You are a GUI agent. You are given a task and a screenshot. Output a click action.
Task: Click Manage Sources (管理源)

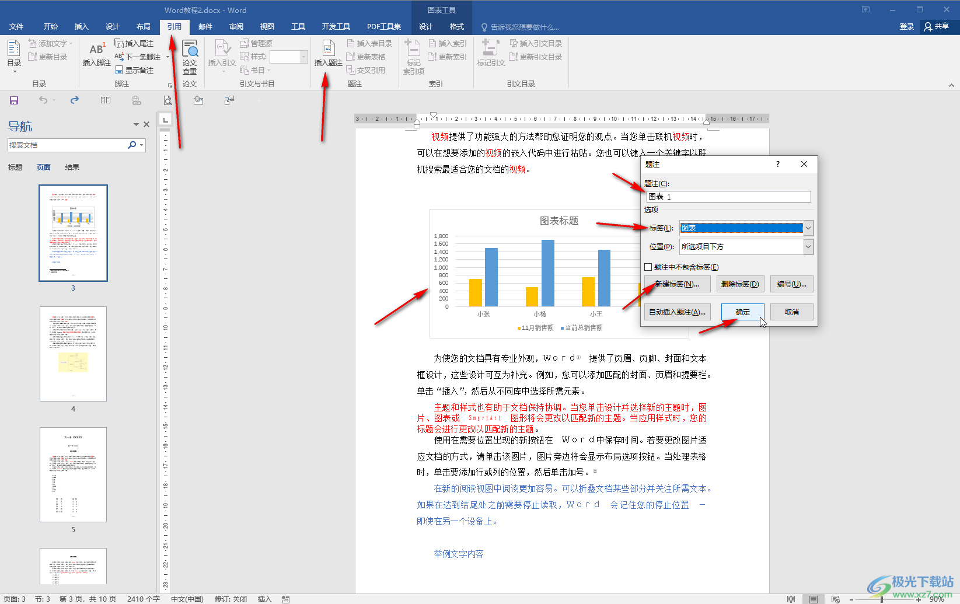[256, 43]
